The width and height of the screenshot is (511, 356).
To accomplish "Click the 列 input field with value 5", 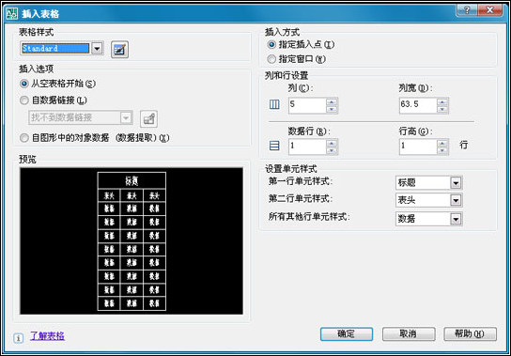I will (x=307, y=105).
